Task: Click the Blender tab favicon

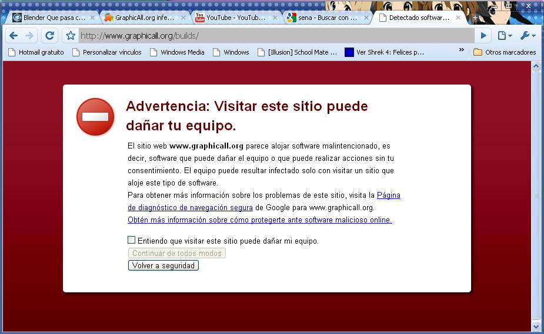Action: 17,18
